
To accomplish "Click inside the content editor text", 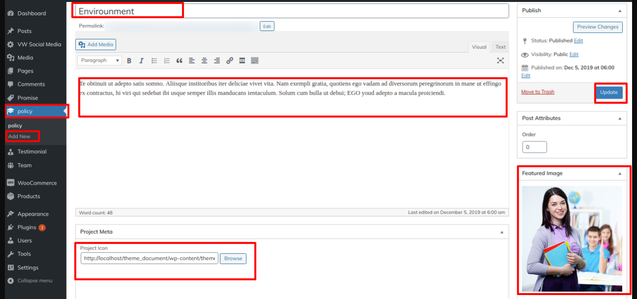I will [290, 88].
